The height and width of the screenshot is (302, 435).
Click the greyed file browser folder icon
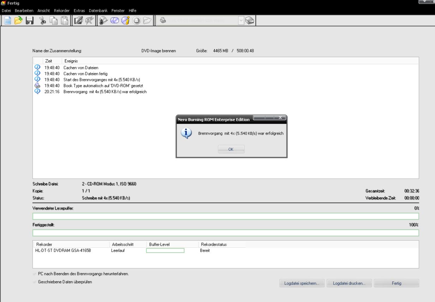[147, 20]
